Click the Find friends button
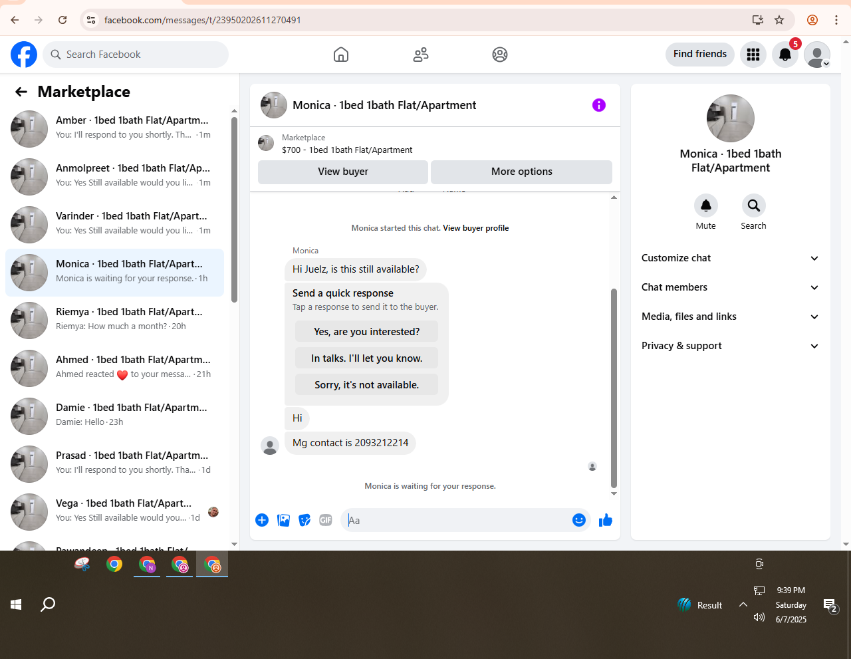851x659 pixels. [700, 54]
